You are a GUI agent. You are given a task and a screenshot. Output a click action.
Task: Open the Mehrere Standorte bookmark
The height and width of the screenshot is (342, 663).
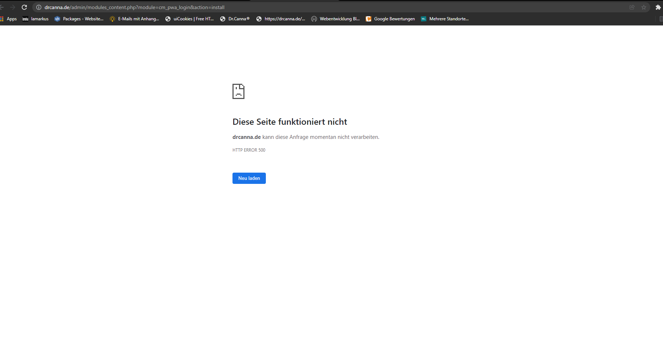[x=445, y=19]
